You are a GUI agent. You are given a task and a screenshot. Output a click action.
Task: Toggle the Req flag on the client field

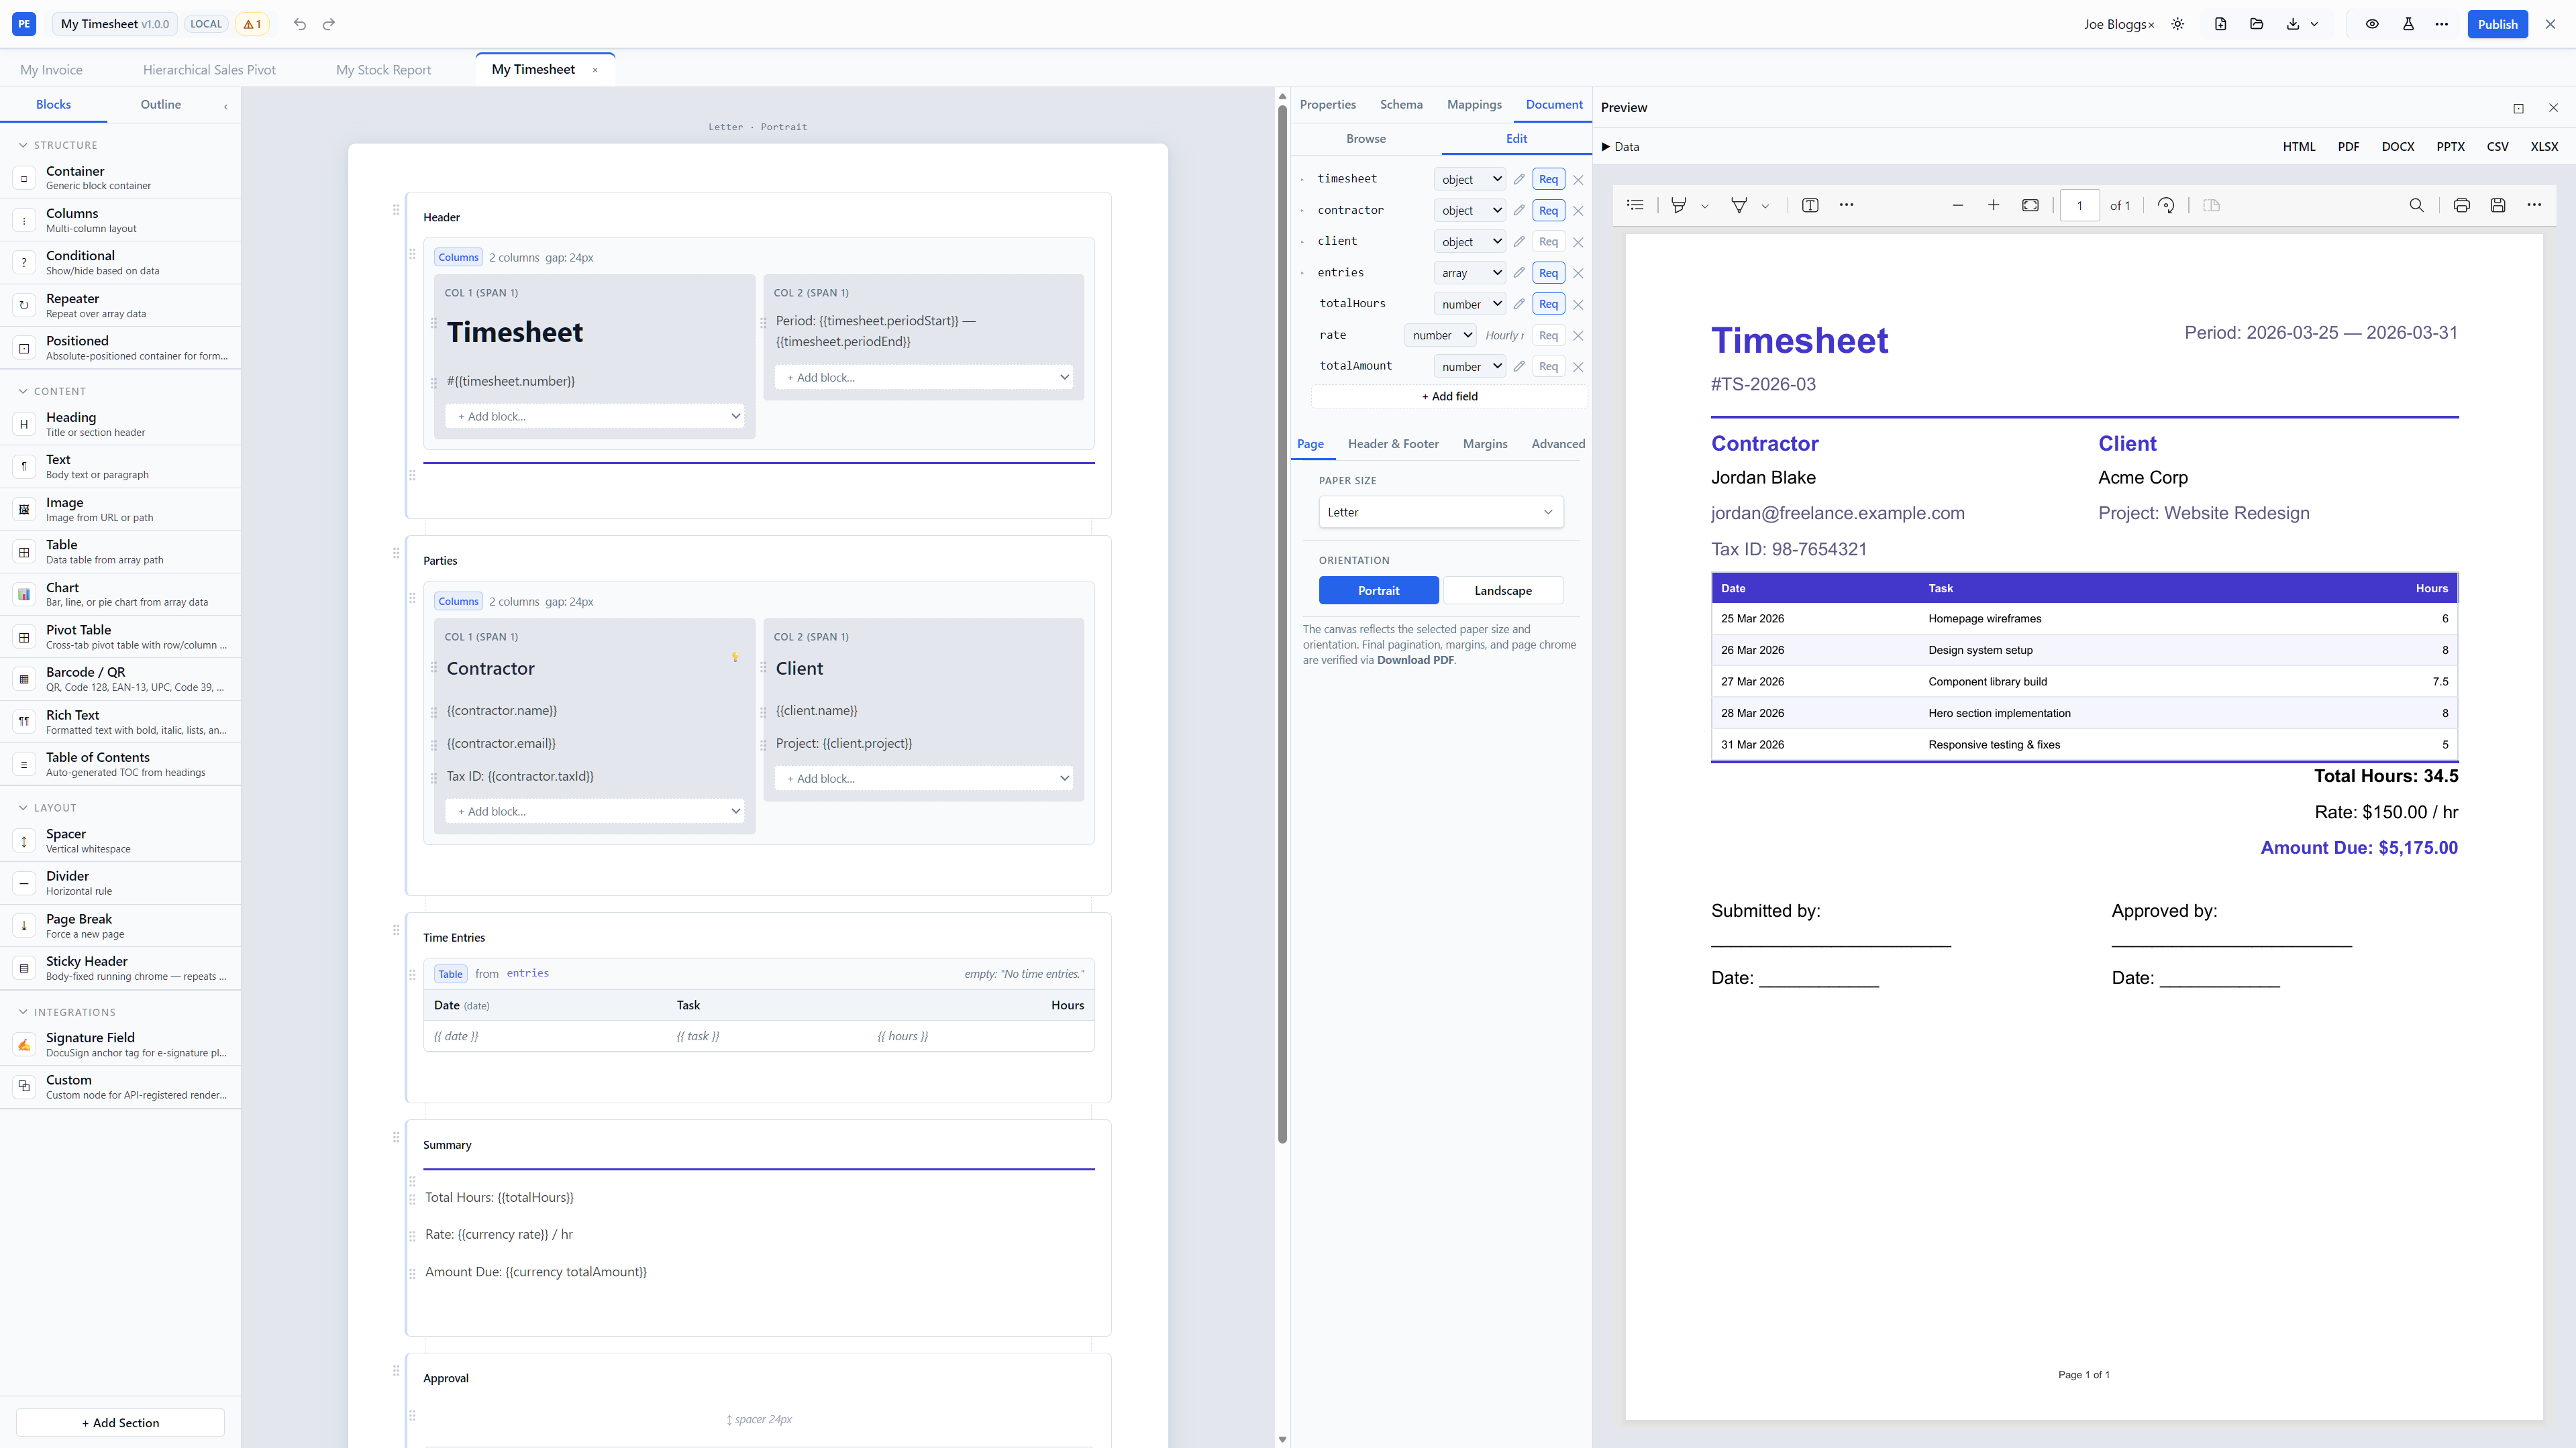pyautogui.click(x=1547, y=241)
